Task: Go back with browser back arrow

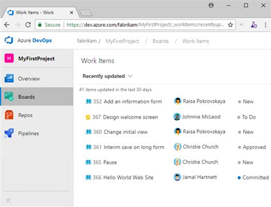Action: tap(7, 25)
